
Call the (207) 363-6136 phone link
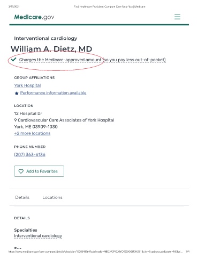(30, 154)
